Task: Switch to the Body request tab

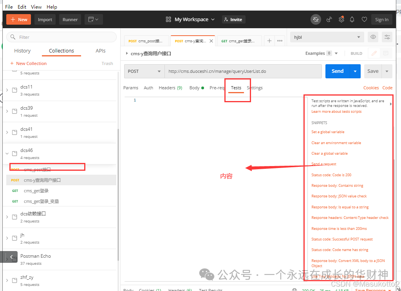Action: 197,88
